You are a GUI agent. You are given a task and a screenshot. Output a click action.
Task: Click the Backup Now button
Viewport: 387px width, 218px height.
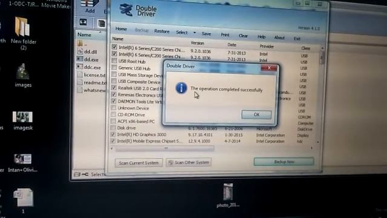[284, 162]
